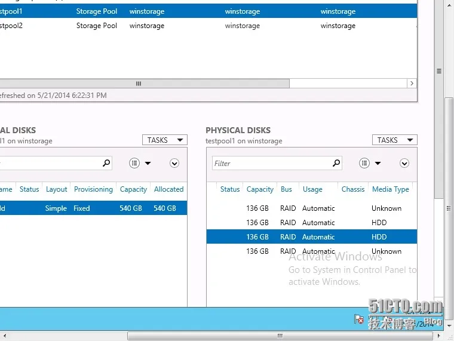Sort Physical Disks by Capacity column

point(260,189)
